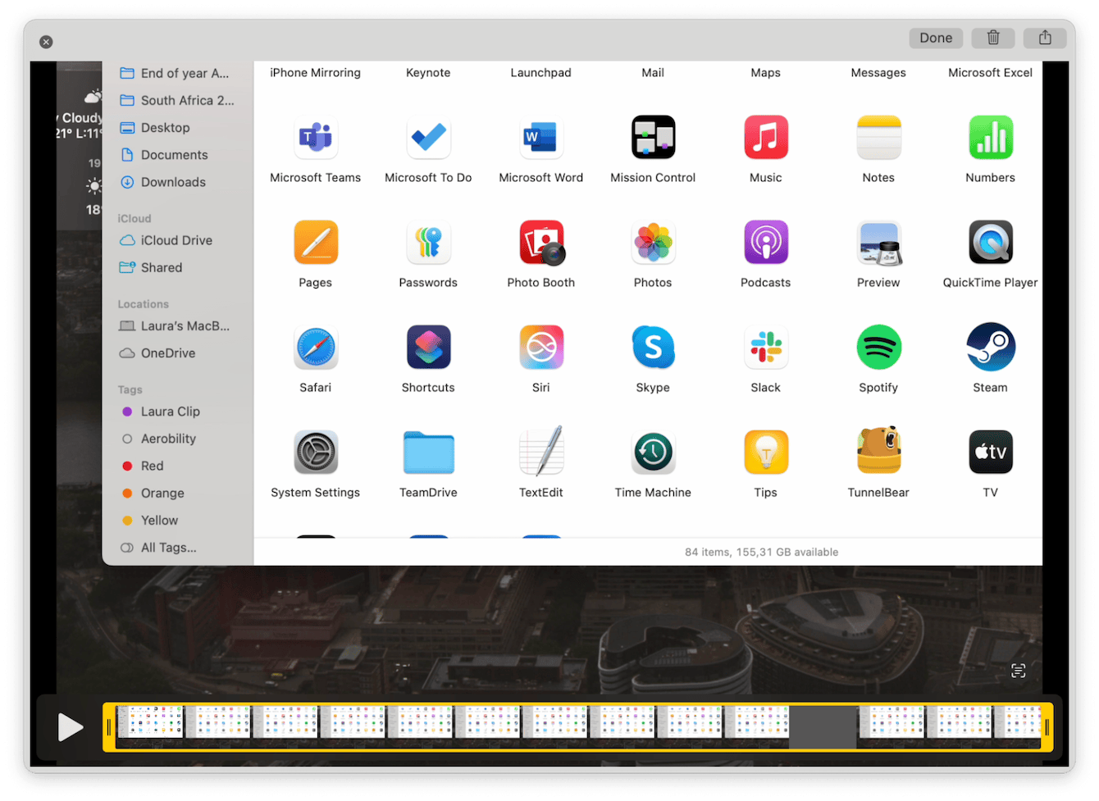Screen dimensions: 1099x801
Task: Launch the Time Machine icon
Action: point(653,452)
